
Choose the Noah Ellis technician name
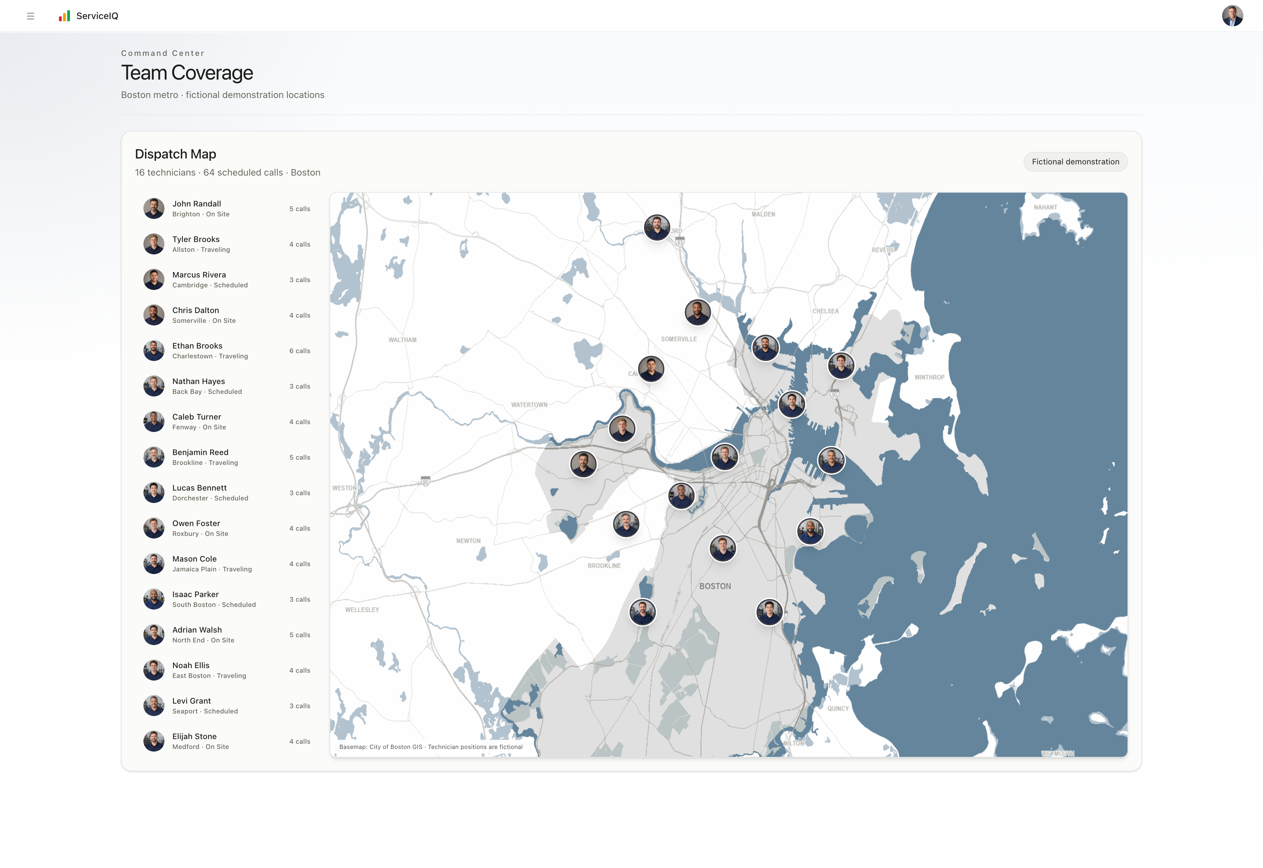tap(191, 665)
